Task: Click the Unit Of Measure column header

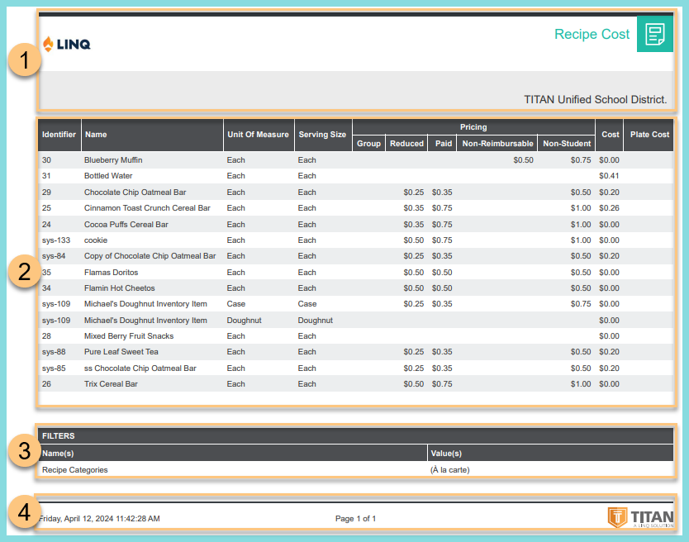Action: [258, 135]
